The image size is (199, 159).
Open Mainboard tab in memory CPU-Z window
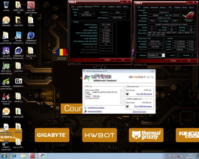pyautogui.click(x=88, y=7)
